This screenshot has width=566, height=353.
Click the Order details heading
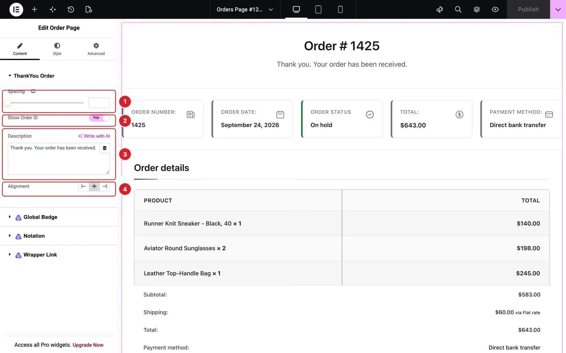[x=161, y=168]
